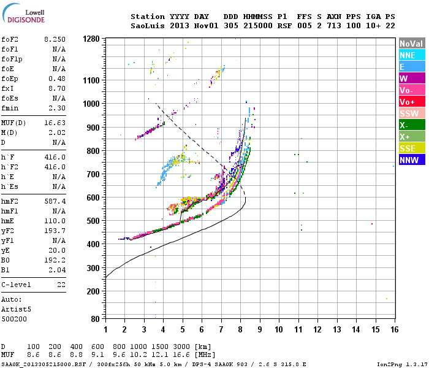429x368 pixels.
Task: Click the yE value 20.0
Action: click(x=57, y=250)
